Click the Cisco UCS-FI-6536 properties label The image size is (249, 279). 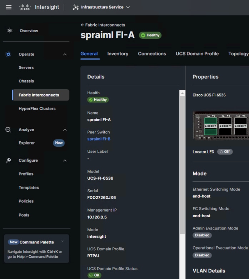pyautogui.click(x=209, y=95)
